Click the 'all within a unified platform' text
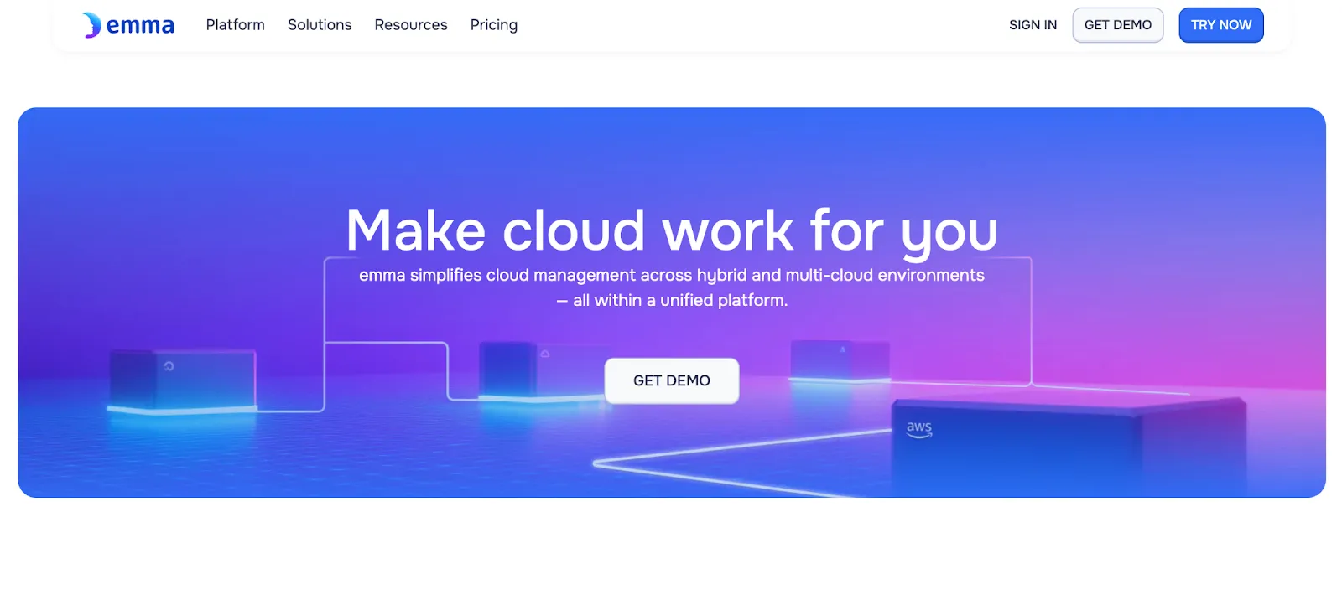This screenshot has width=1342, height=600. (x=679, y=300)
